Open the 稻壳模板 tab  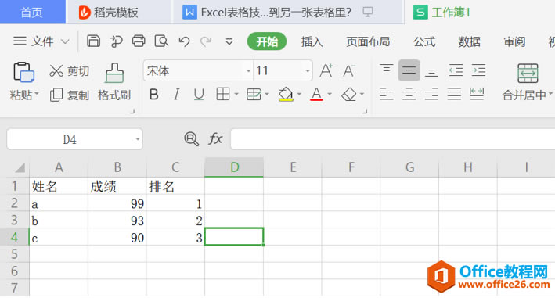tap(119, 13)
